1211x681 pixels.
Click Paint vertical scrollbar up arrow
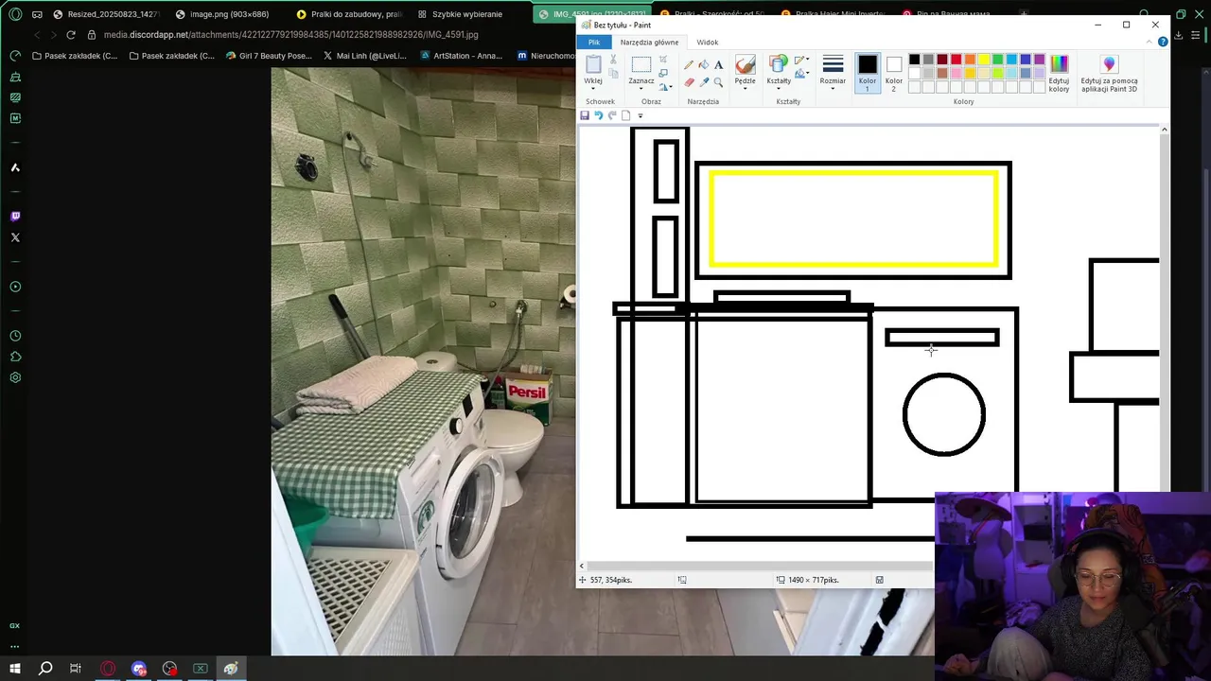pos(1164,130)
